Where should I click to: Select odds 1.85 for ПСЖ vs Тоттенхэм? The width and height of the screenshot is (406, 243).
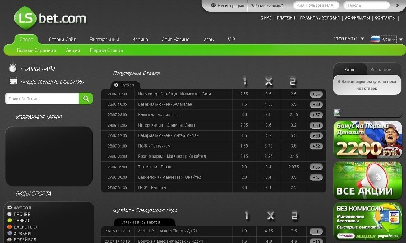(244, 146)
